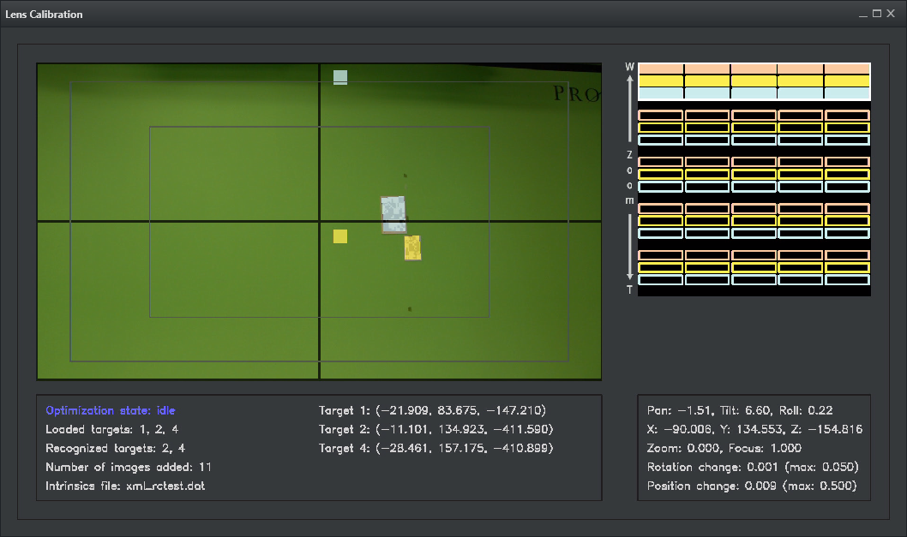Click the Pan, Tilt, Roll readout line
This screenshot has height=537, width=907.
point(740,411)
